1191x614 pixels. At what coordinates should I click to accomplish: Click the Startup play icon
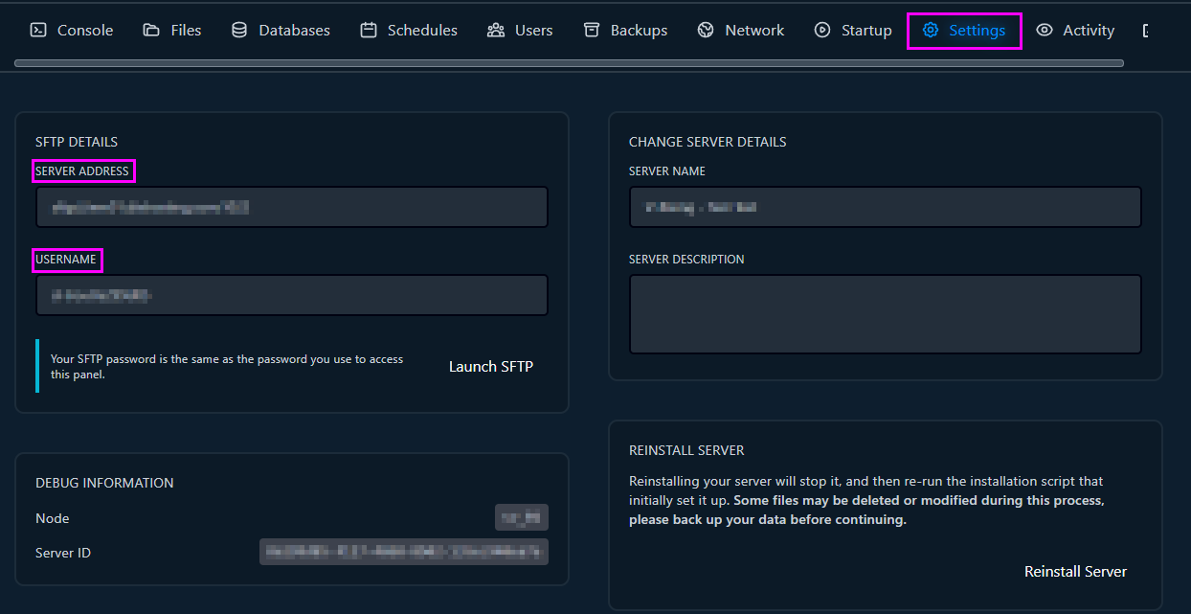point(822,31)
